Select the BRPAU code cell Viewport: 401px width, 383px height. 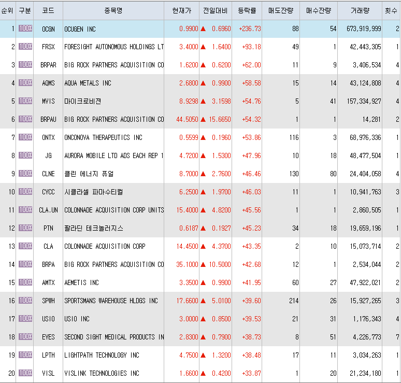48,120
